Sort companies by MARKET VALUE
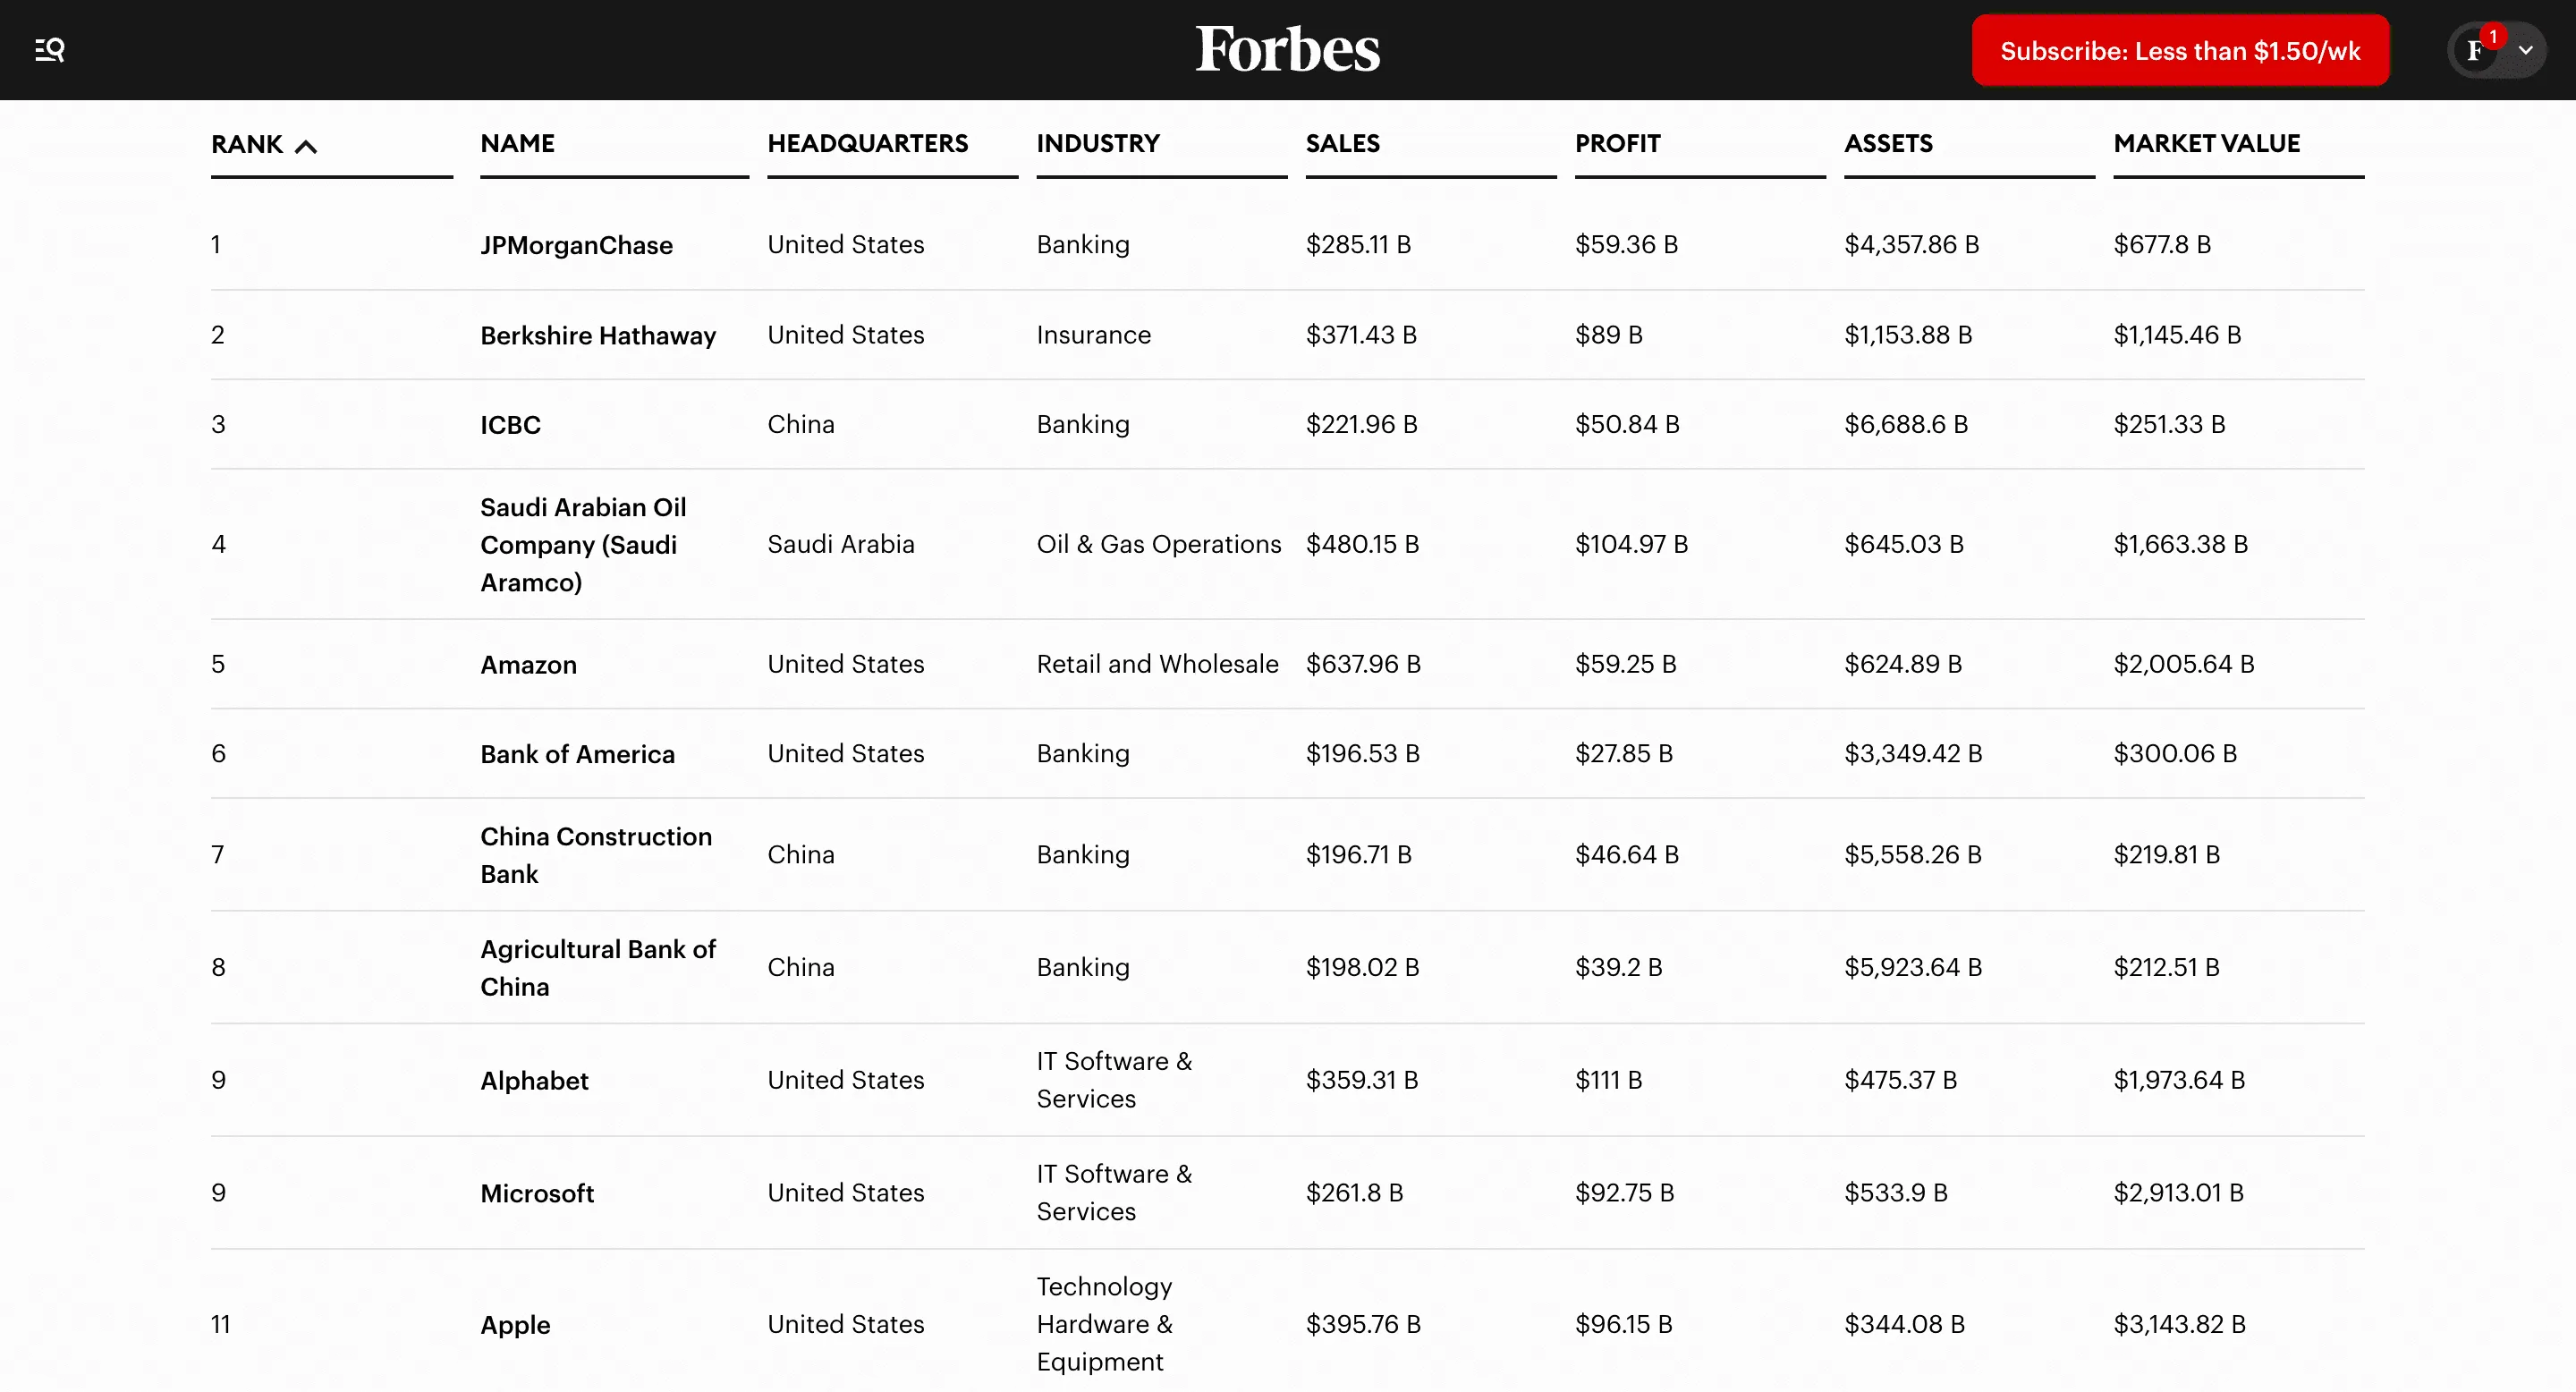Image resolution: width=2576 pixels, height=1392 pixels. [2205, 144]
